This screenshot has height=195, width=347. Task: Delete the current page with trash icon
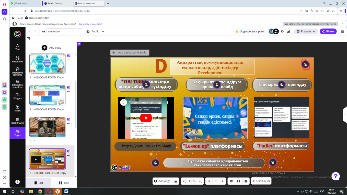(x=176, y=181)
